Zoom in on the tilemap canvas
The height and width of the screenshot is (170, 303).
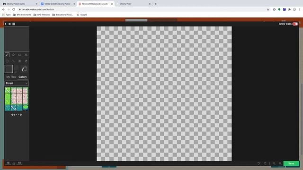[x=280, y=163]
